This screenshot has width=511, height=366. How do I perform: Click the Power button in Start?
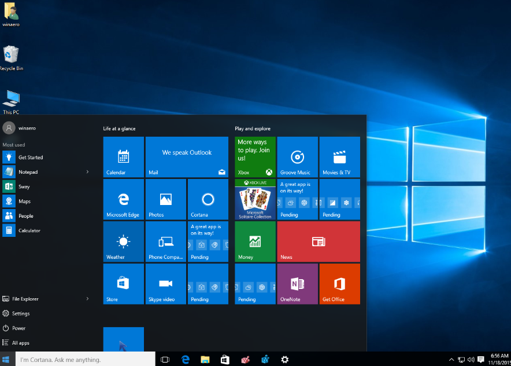tap(18, 328)
